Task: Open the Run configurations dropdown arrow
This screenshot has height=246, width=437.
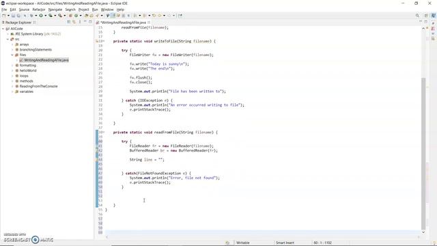Action: pos(46,16)
